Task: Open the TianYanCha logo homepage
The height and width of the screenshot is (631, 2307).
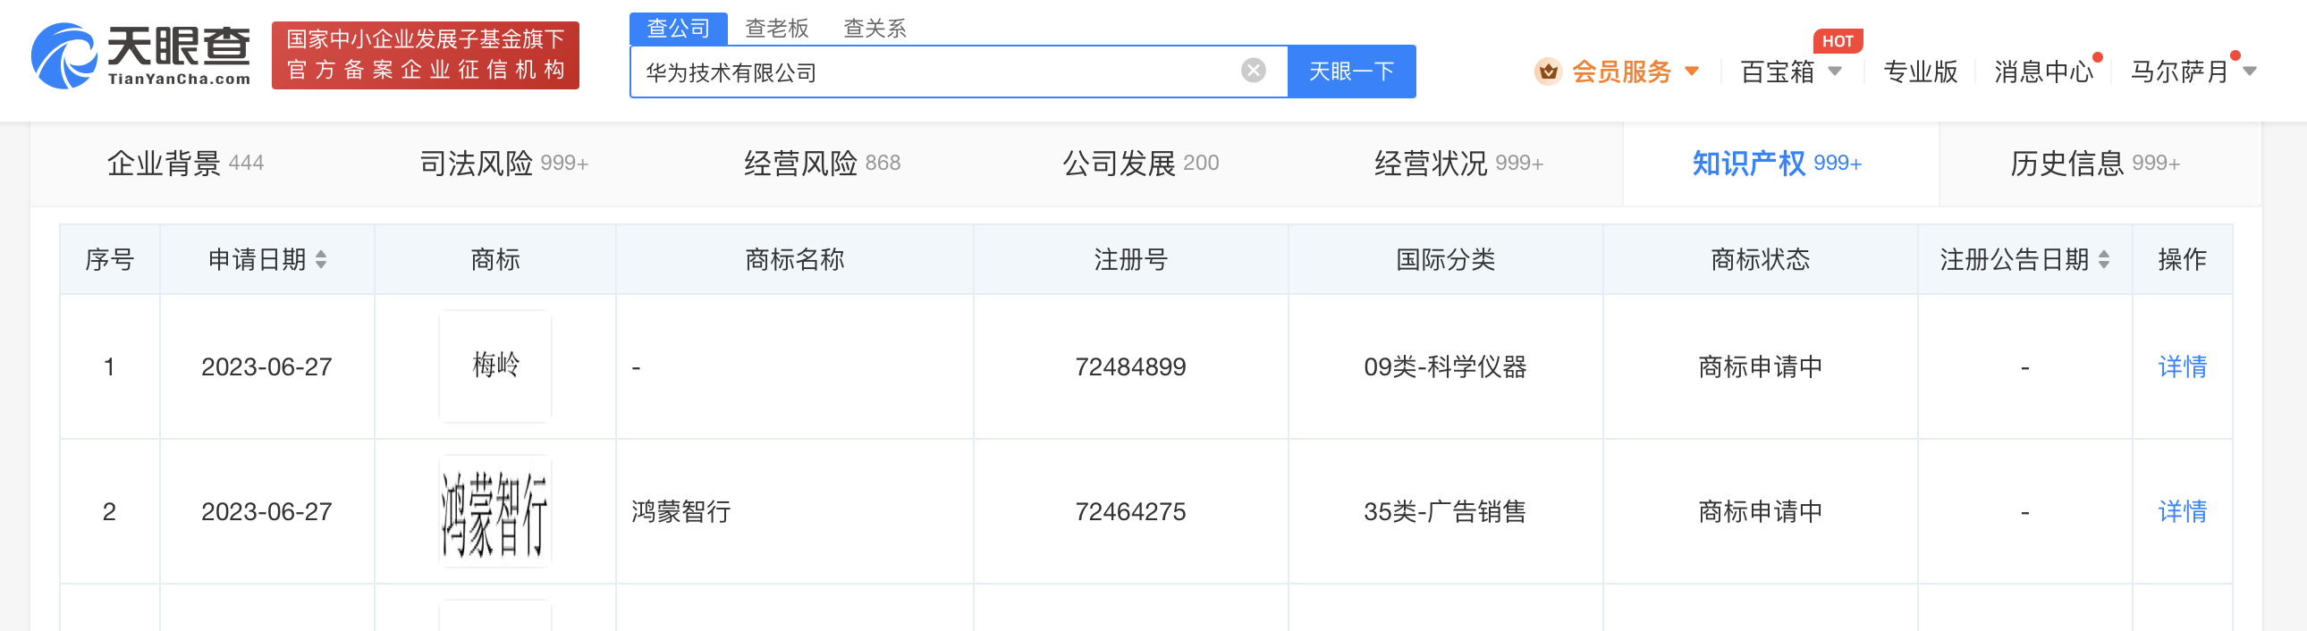Action: 140,56
